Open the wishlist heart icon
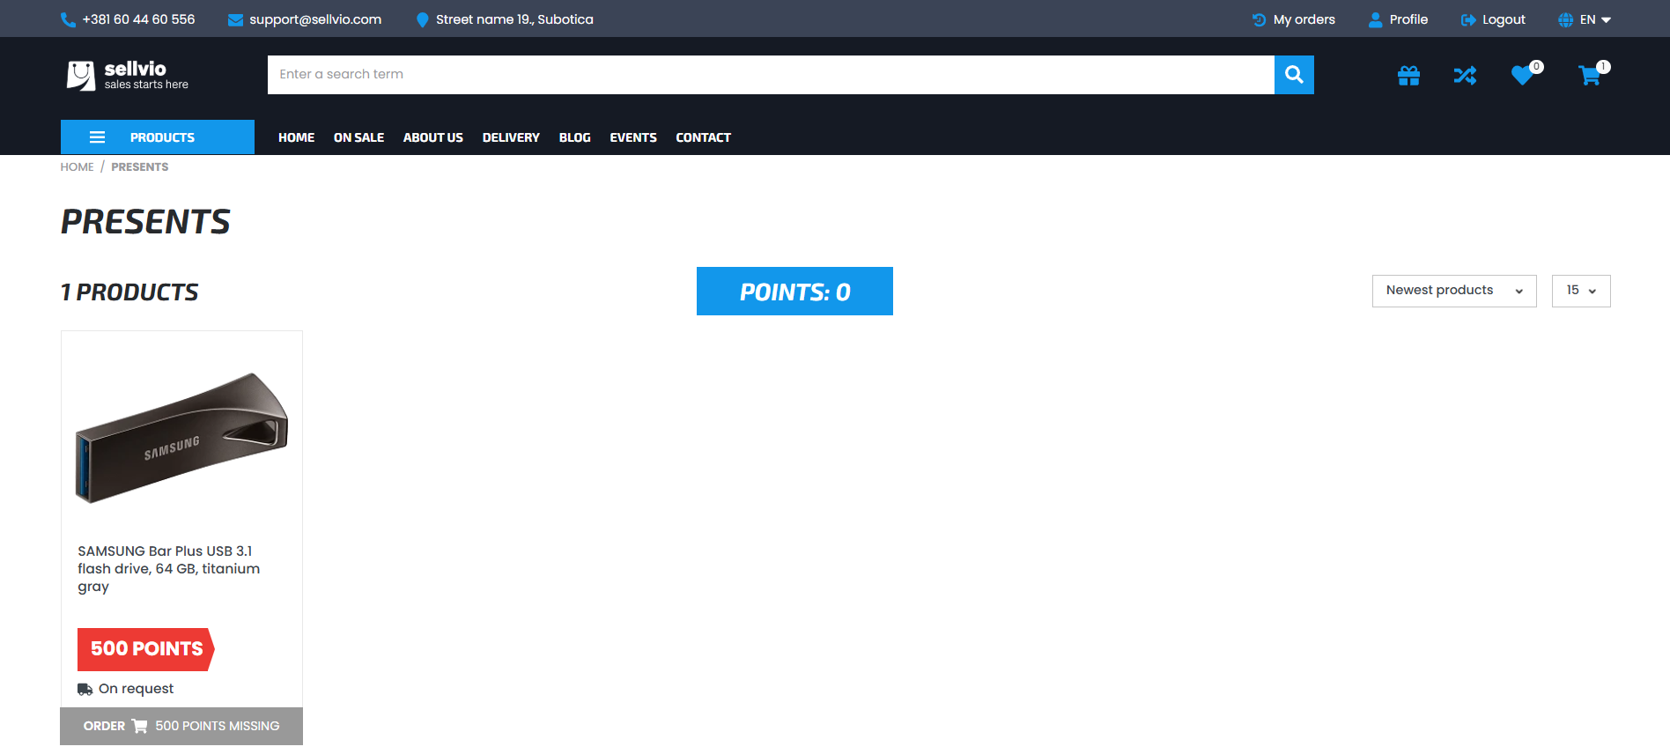The image size is (1670, 754). pyautogui.click(x=1522, y=76)
